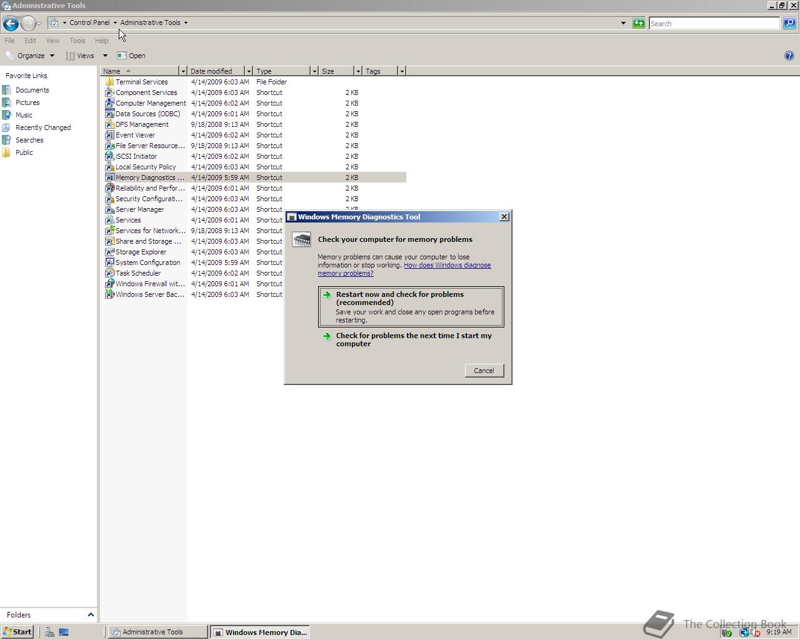Click the iSCSI Initiator icon
This screenshot has width=800, height=640.
(109, 156)
